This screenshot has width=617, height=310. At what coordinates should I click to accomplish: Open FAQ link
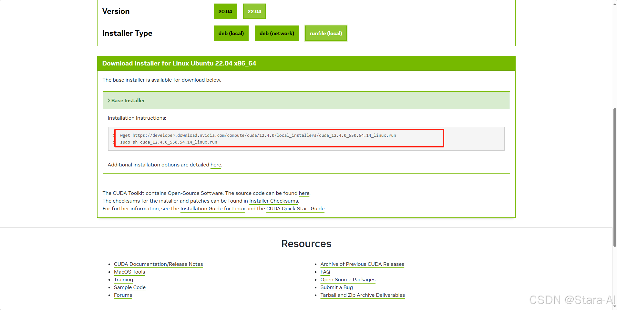pos(325,272)
